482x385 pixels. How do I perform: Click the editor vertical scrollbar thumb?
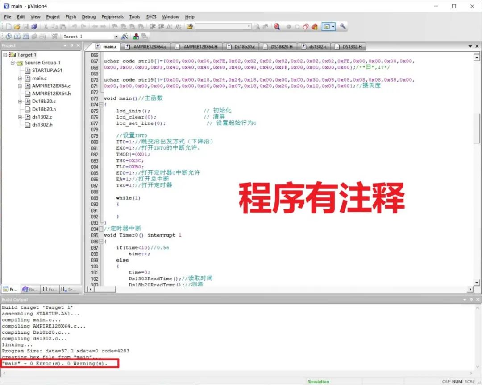point(477,127)
